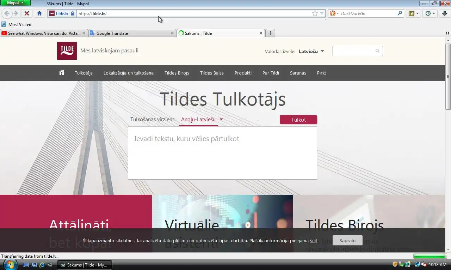Open the History clock toolbar button
Viewport: 451px width, 270px height.
tap(430, 13)
